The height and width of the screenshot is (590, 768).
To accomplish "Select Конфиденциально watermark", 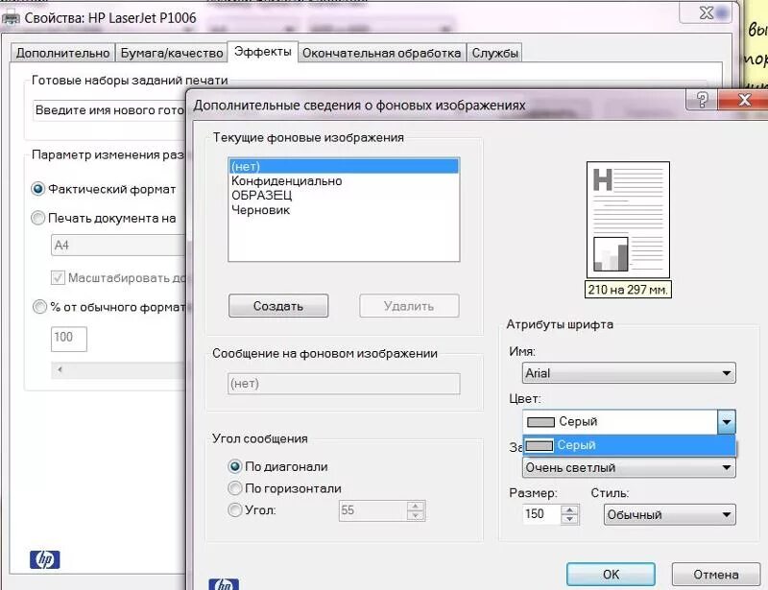I will 344,180.
